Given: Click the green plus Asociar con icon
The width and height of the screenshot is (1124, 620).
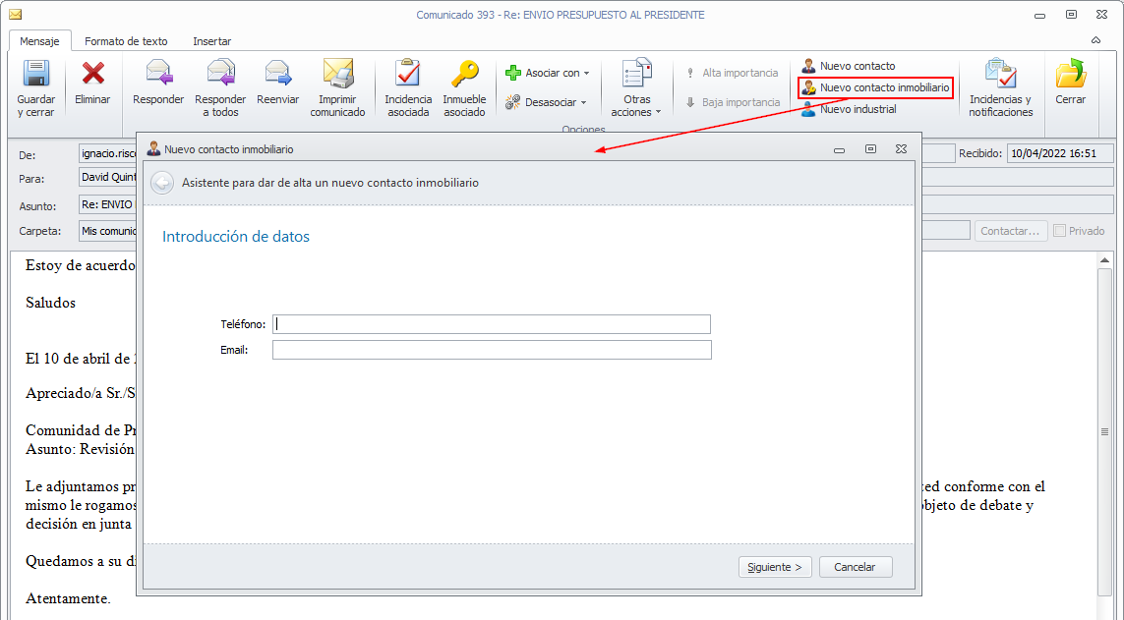Looking at the screenshot, I should point(512,73).
